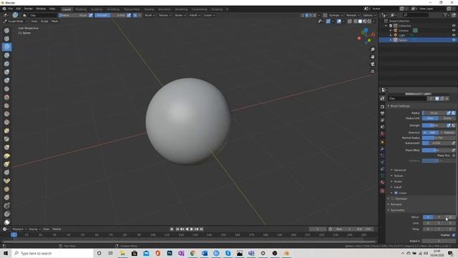Open the Render properties tab icon
Screen dimensions: 458x258
click(382, 107)
